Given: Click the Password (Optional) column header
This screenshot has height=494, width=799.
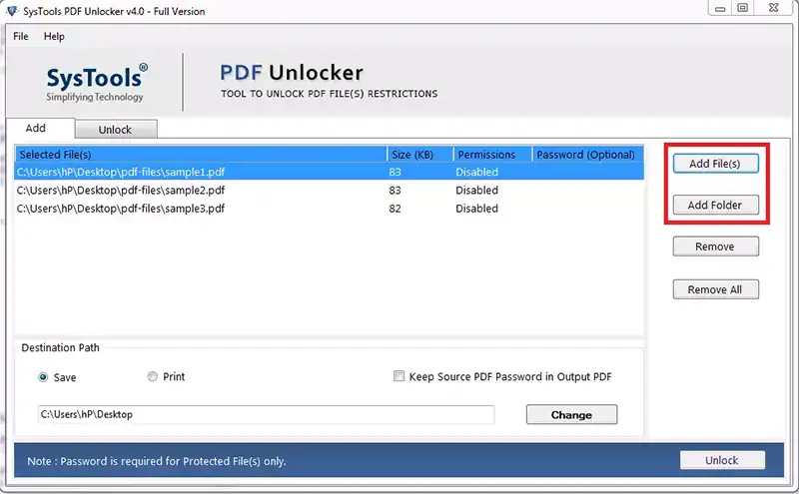Looking at the screenshot, I should [x=587, y=155].
